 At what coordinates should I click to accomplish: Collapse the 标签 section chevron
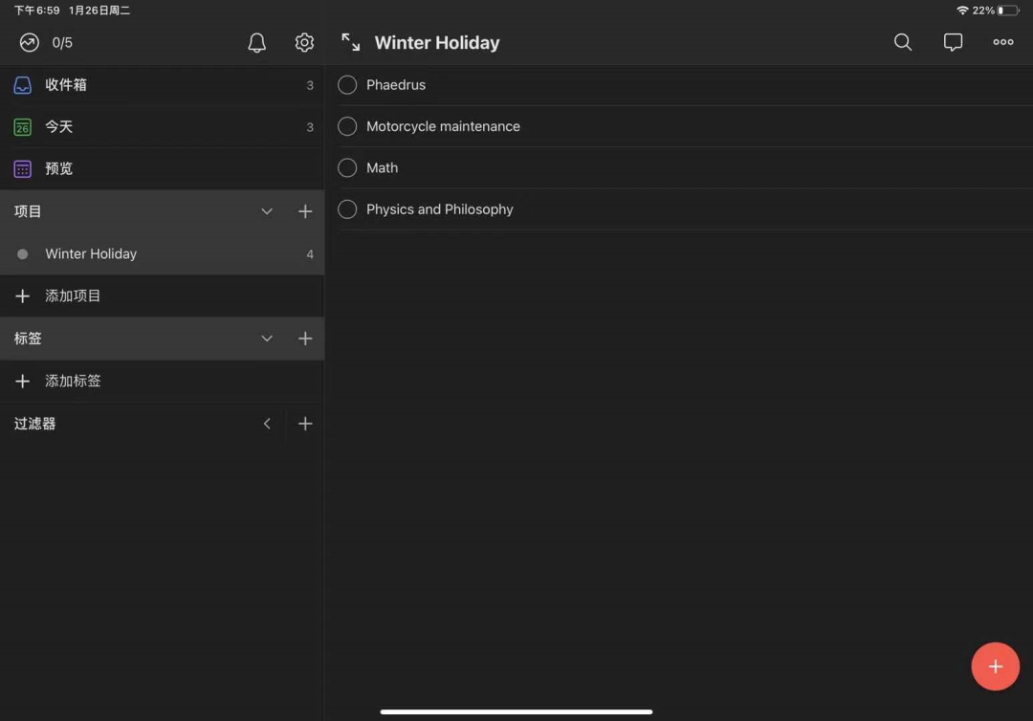pyautogui.click(x=267, y=339)
